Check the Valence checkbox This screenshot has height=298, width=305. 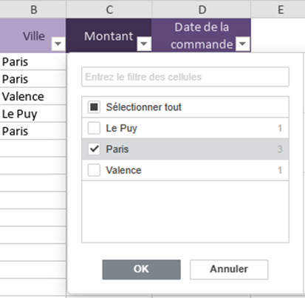[x=94, y=170]
